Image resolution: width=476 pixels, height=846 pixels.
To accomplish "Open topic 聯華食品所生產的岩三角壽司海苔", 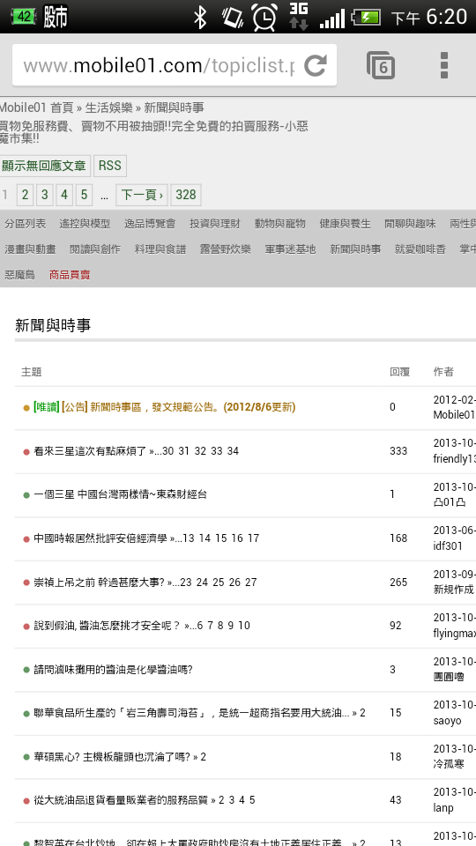I will 191,713.
